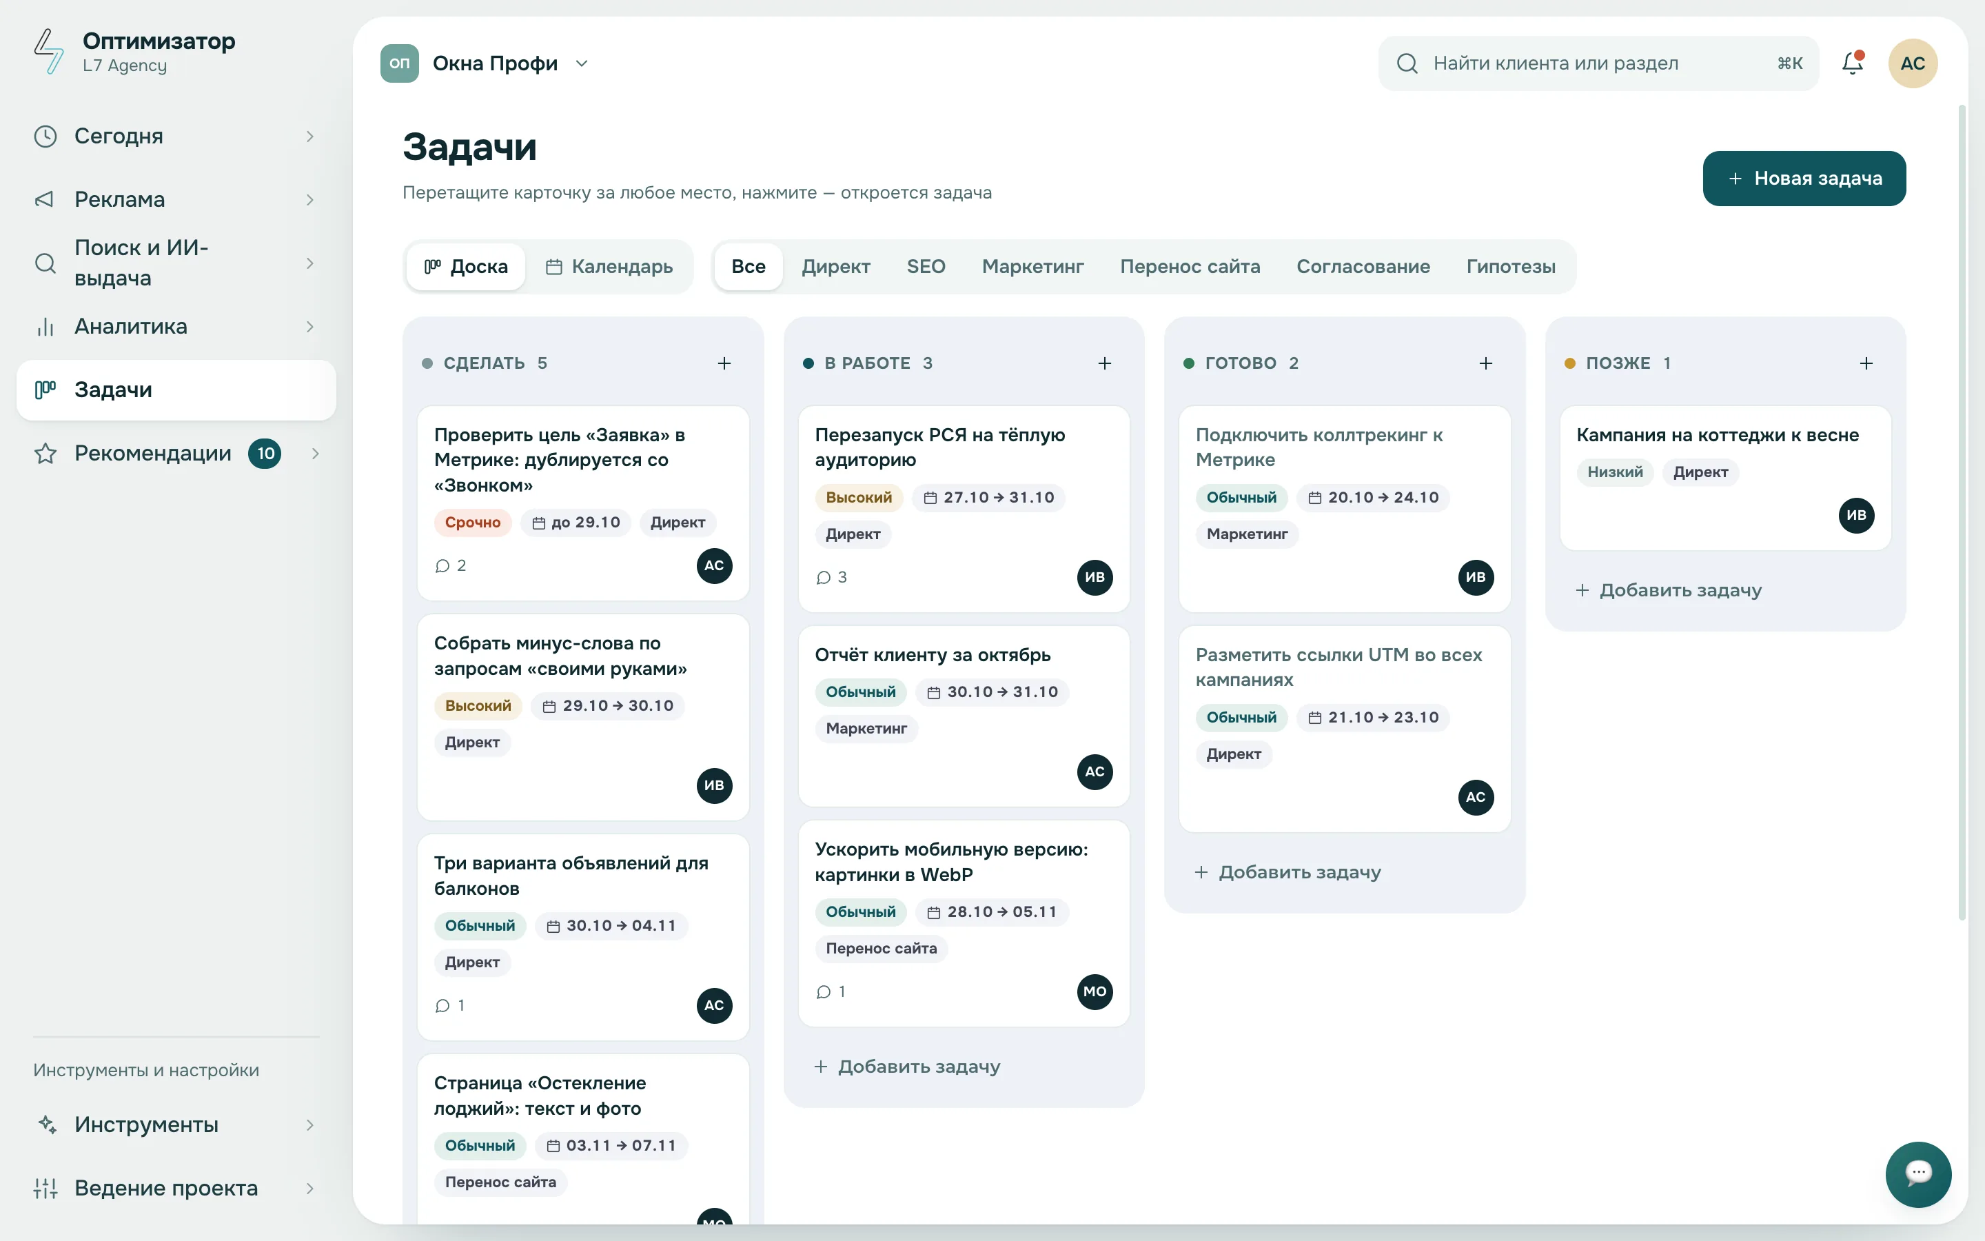Select the Доска view tab
Viewport: 1985px width, 1241px height.
click(x=466, y=267)
